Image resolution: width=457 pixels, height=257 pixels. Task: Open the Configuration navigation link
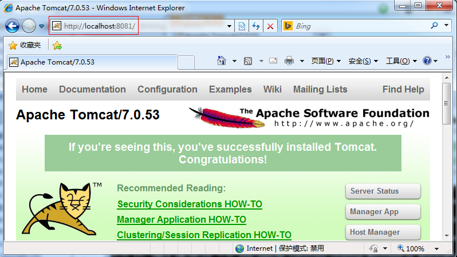pos(167,89)
